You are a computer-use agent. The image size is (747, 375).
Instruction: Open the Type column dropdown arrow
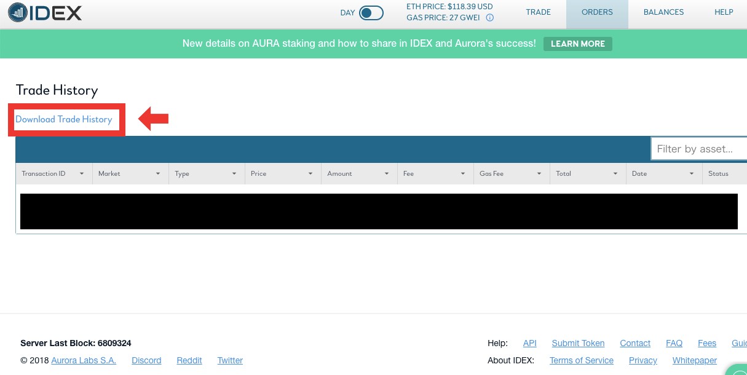234,174
